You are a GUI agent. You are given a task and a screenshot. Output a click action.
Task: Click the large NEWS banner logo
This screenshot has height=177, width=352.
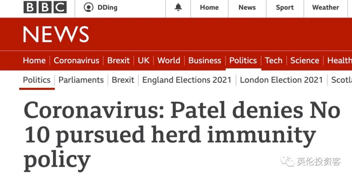(x=56, y=34)
